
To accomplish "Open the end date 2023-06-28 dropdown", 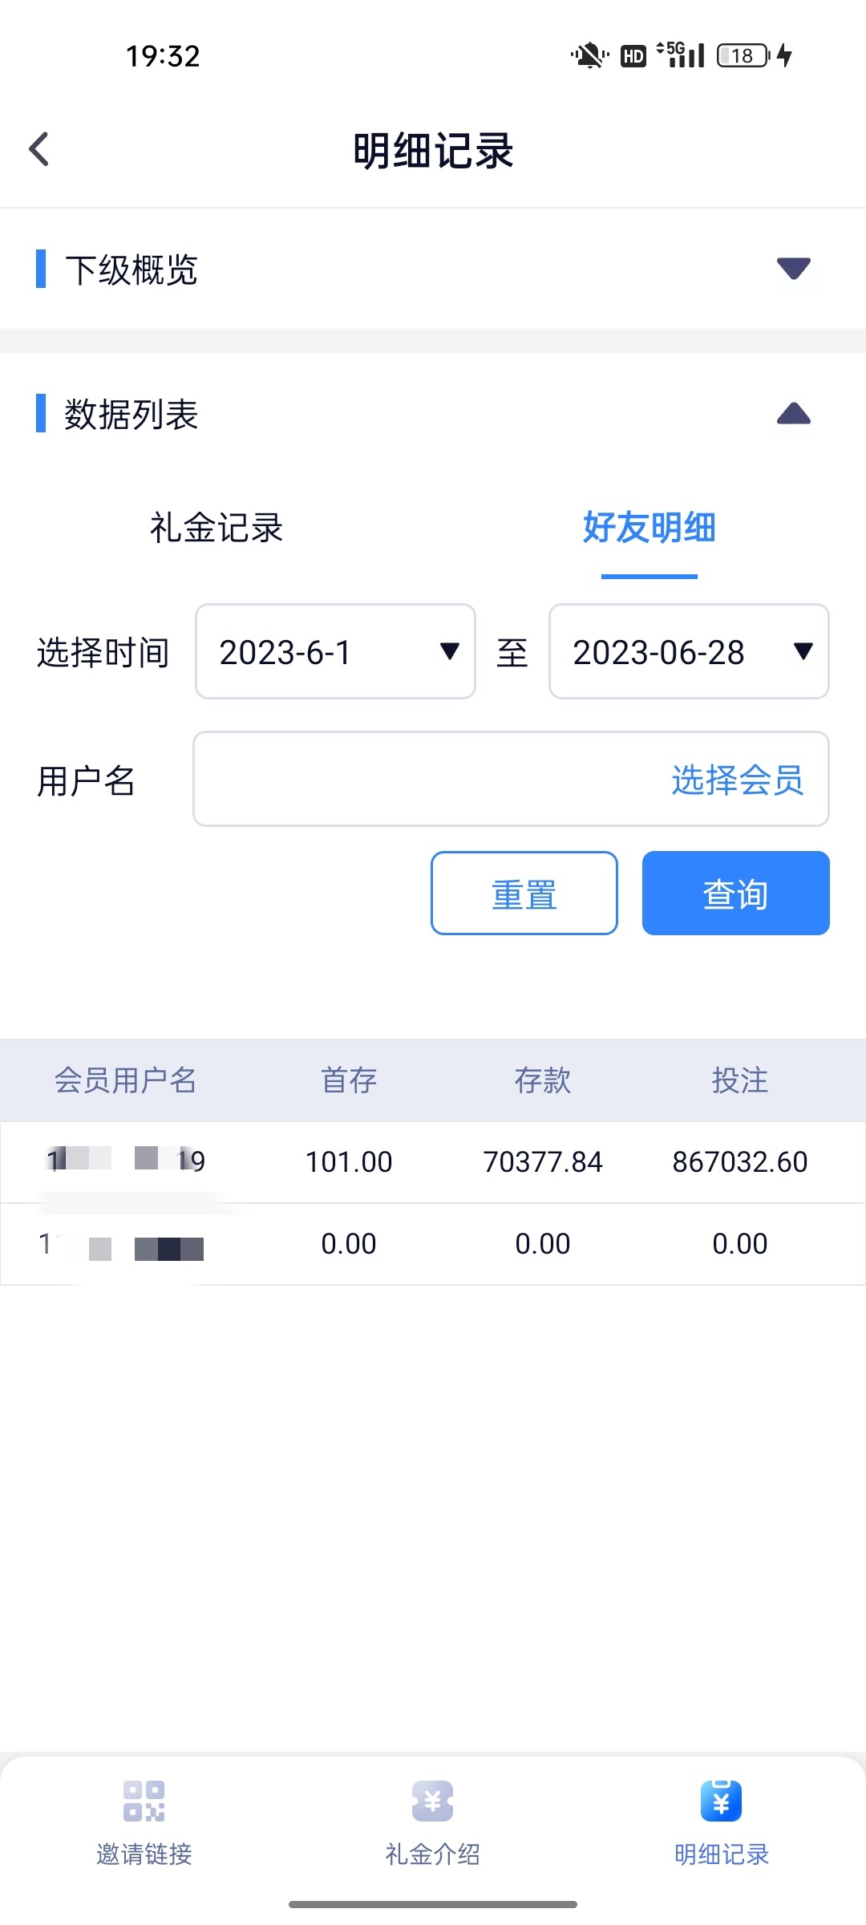I will (689, 651).
